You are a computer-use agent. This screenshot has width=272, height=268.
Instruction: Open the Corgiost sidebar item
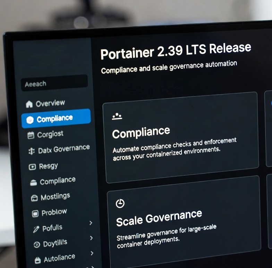click(x=45, y=135)
